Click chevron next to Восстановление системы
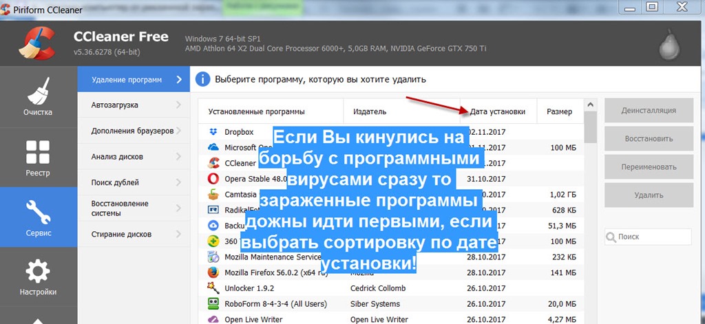Image resolution: width=705 pixels, height=324 pixels. (x=179, y=208)
